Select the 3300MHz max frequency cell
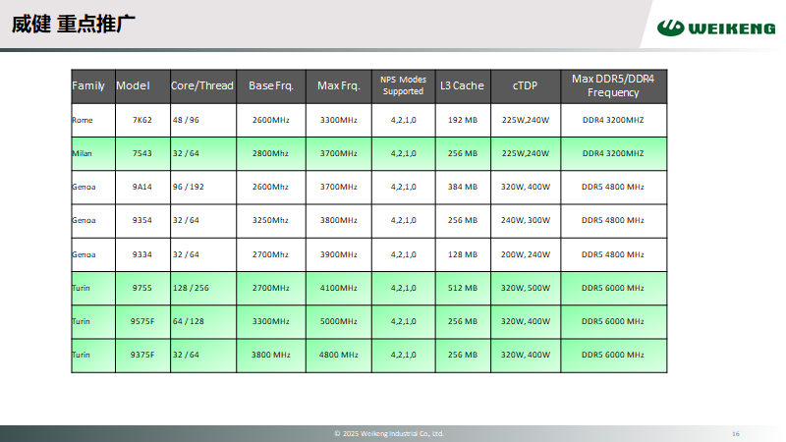Image resolution: width=786 pixels, height=442 pixels. pyautogui.click(x=338, y=120)
